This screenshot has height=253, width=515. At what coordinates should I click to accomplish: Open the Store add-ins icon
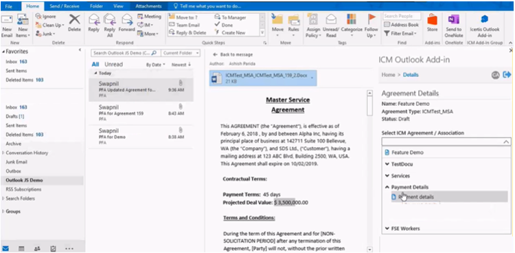[432, 19]
